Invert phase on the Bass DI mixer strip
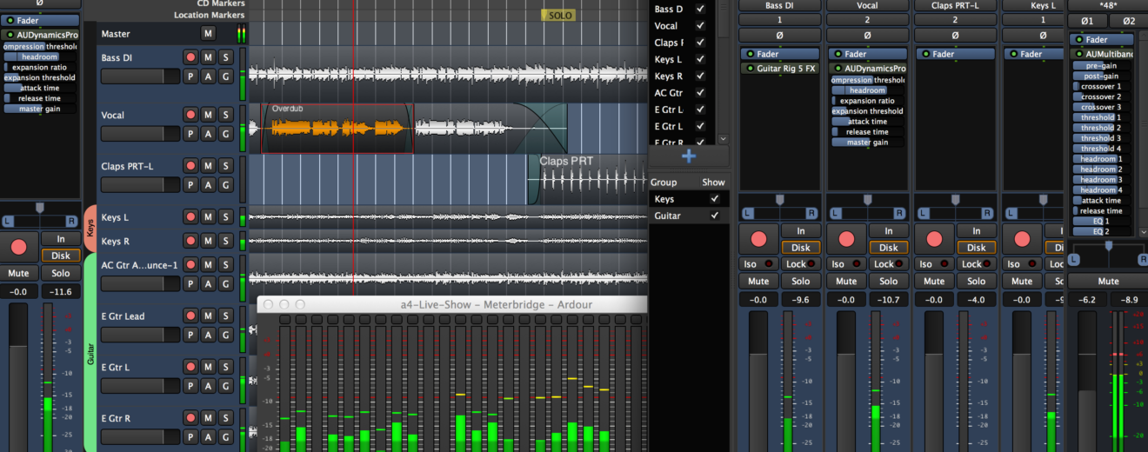 779,35
